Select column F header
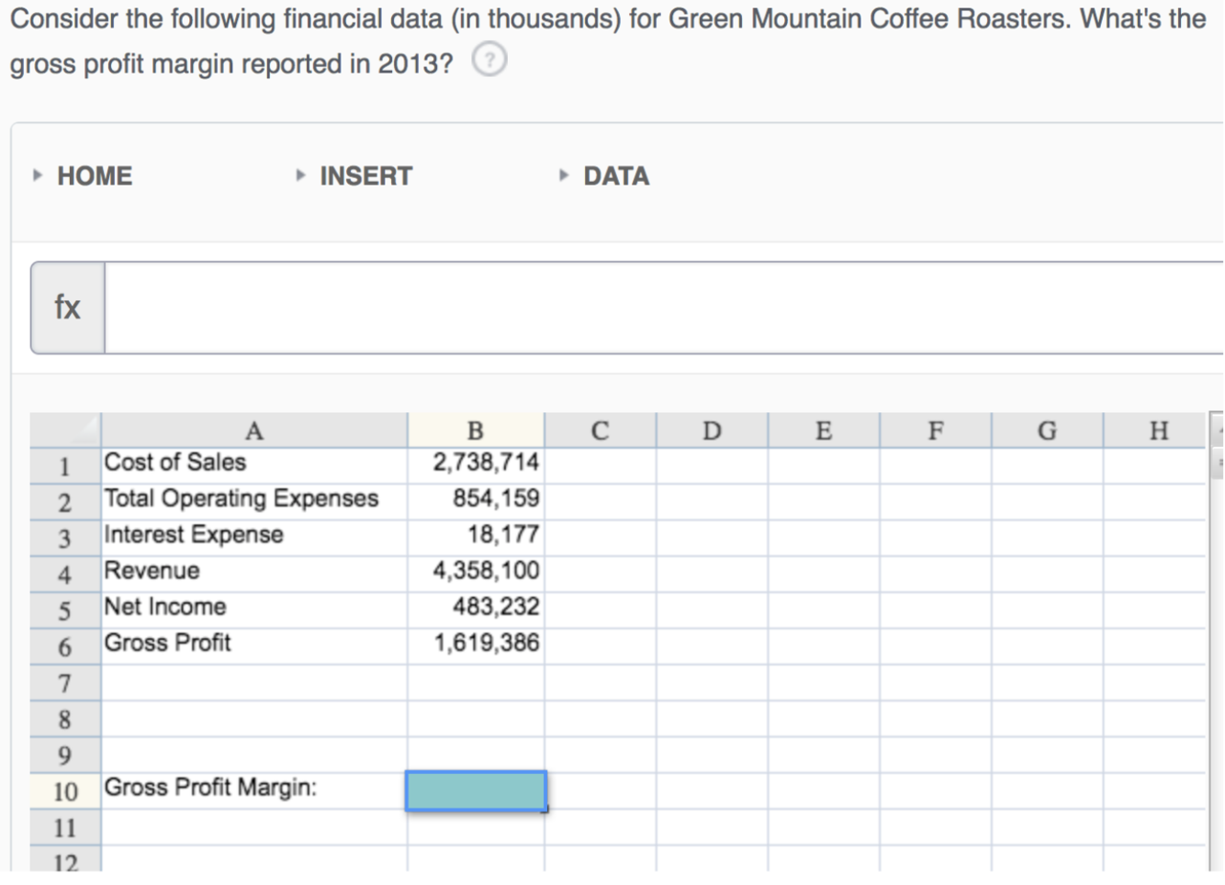Viewport: 1225px width, 885px height. click(x=936, y=430)
